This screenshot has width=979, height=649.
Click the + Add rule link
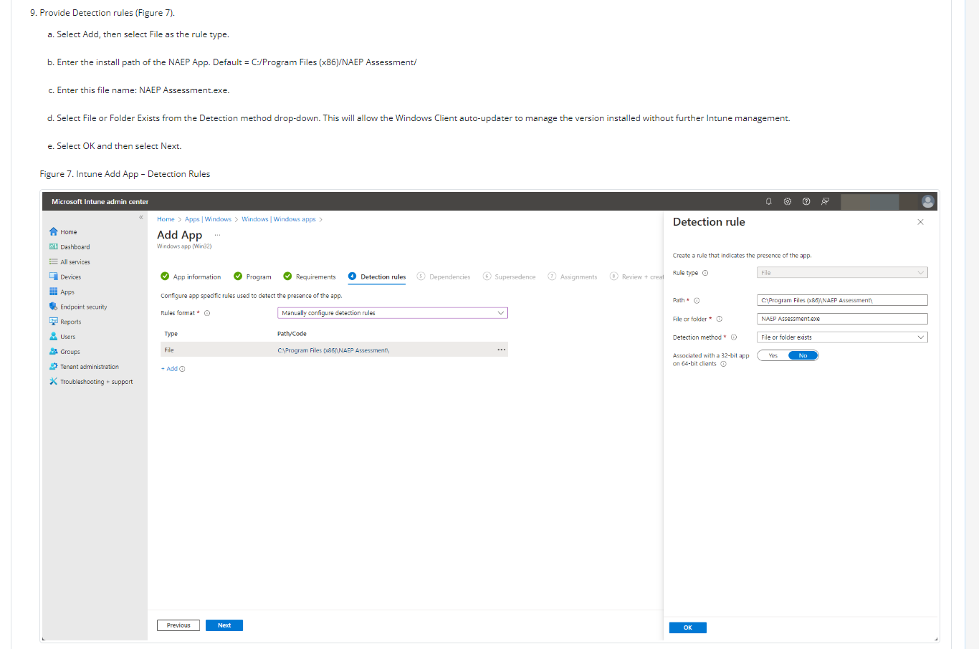coord(170,369)
